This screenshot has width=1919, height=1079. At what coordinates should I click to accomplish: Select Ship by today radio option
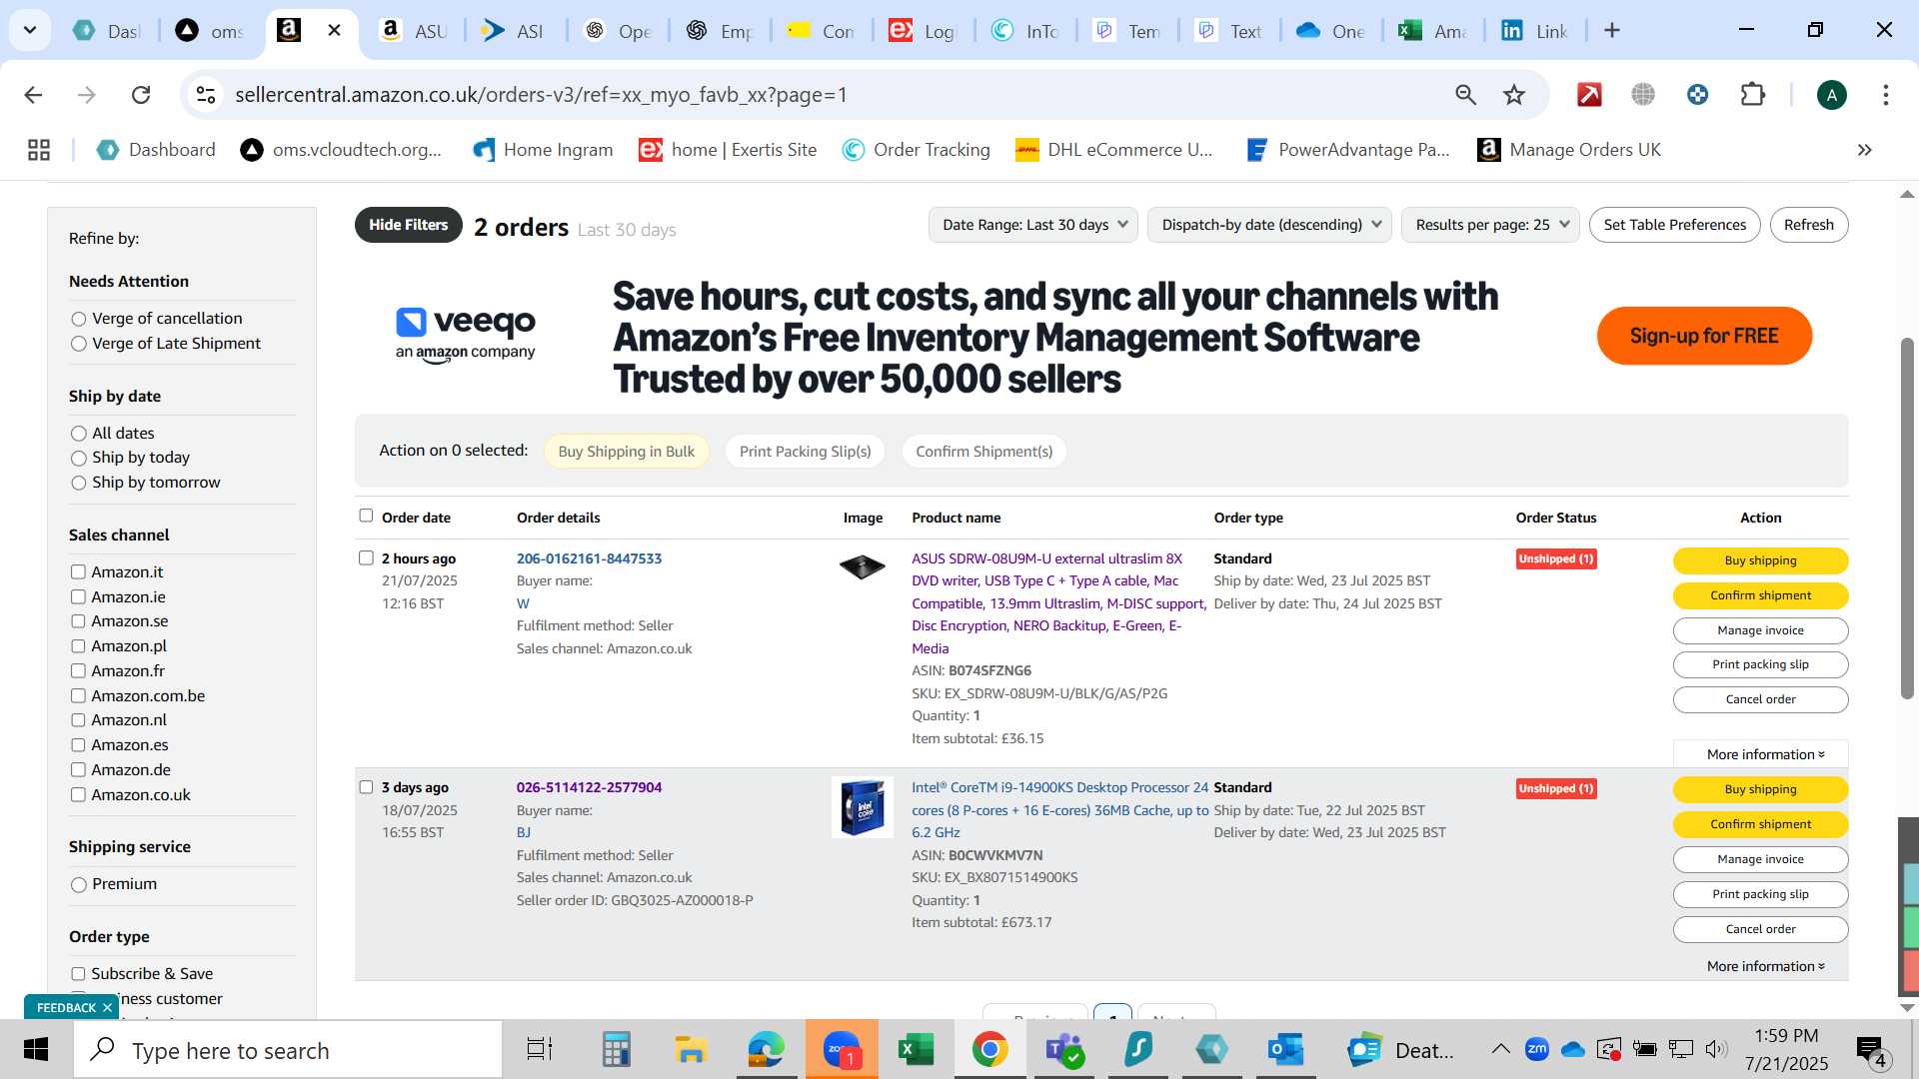[x=79, y=459]
